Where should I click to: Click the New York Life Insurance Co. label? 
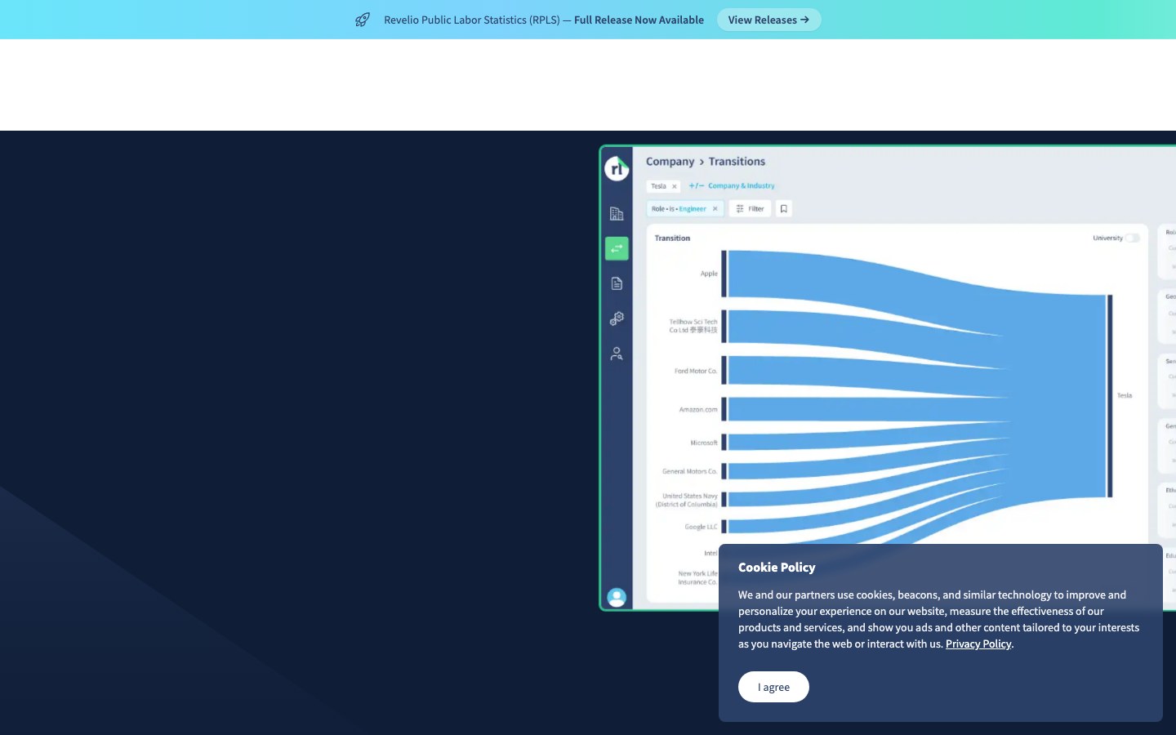[697, 577]
